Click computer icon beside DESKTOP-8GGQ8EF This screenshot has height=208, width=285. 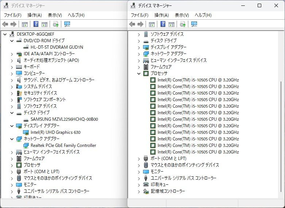[12, 34]
